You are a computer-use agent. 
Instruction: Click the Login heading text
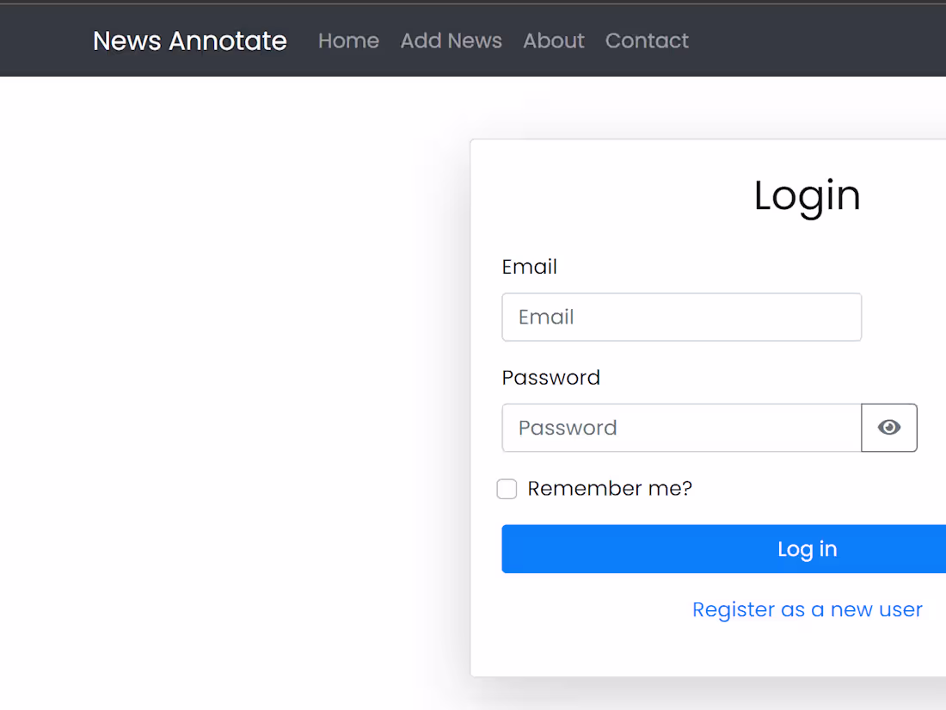(807, 195)
